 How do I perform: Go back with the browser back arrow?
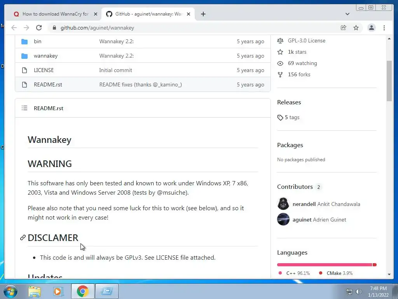pos(14,28)
